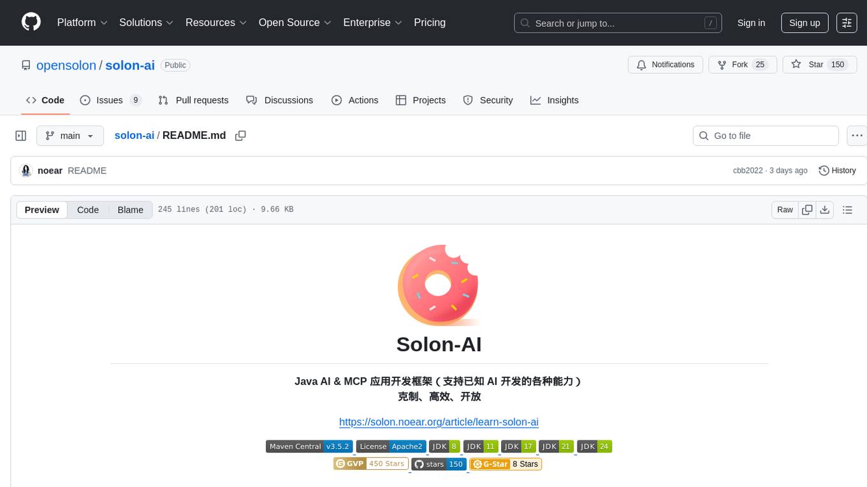Select the Preview view

coord(42,210)
